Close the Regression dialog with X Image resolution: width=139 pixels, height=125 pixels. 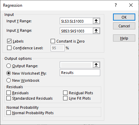point(131,5)
